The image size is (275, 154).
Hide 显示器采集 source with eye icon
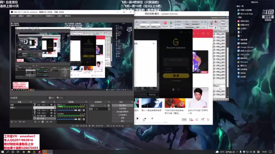(51, 116)
